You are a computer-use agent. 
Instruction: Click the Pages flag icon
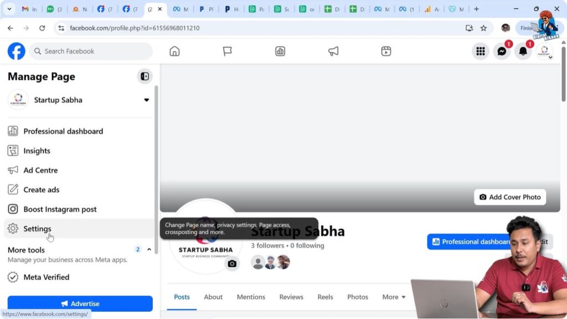(x=227, y=52)
